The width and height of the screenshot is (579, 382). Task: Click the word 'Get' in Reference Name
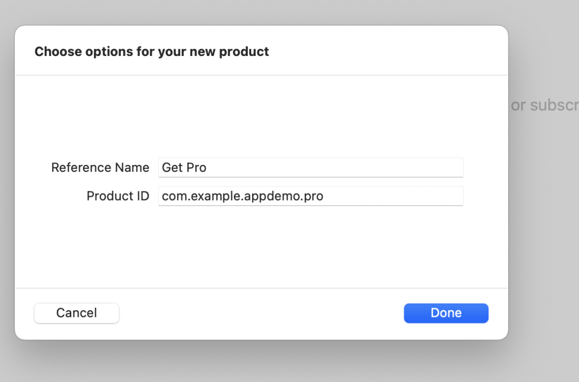(171, 168)
